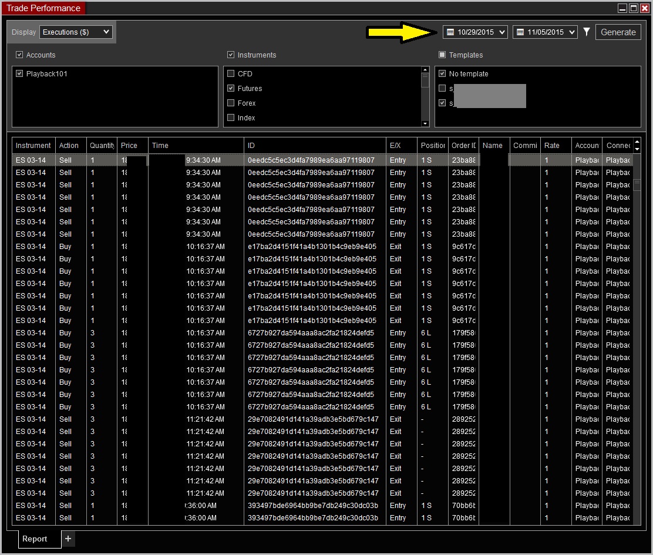Uncheck the Playback101 account
Image resolution: width=653 pixels, height=555 pixels.
click(19, 73)
